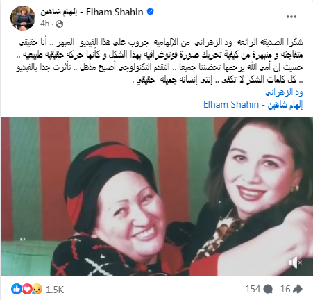Click the Sad face reaction icon
313x300 pixels.
pos(37,289)
